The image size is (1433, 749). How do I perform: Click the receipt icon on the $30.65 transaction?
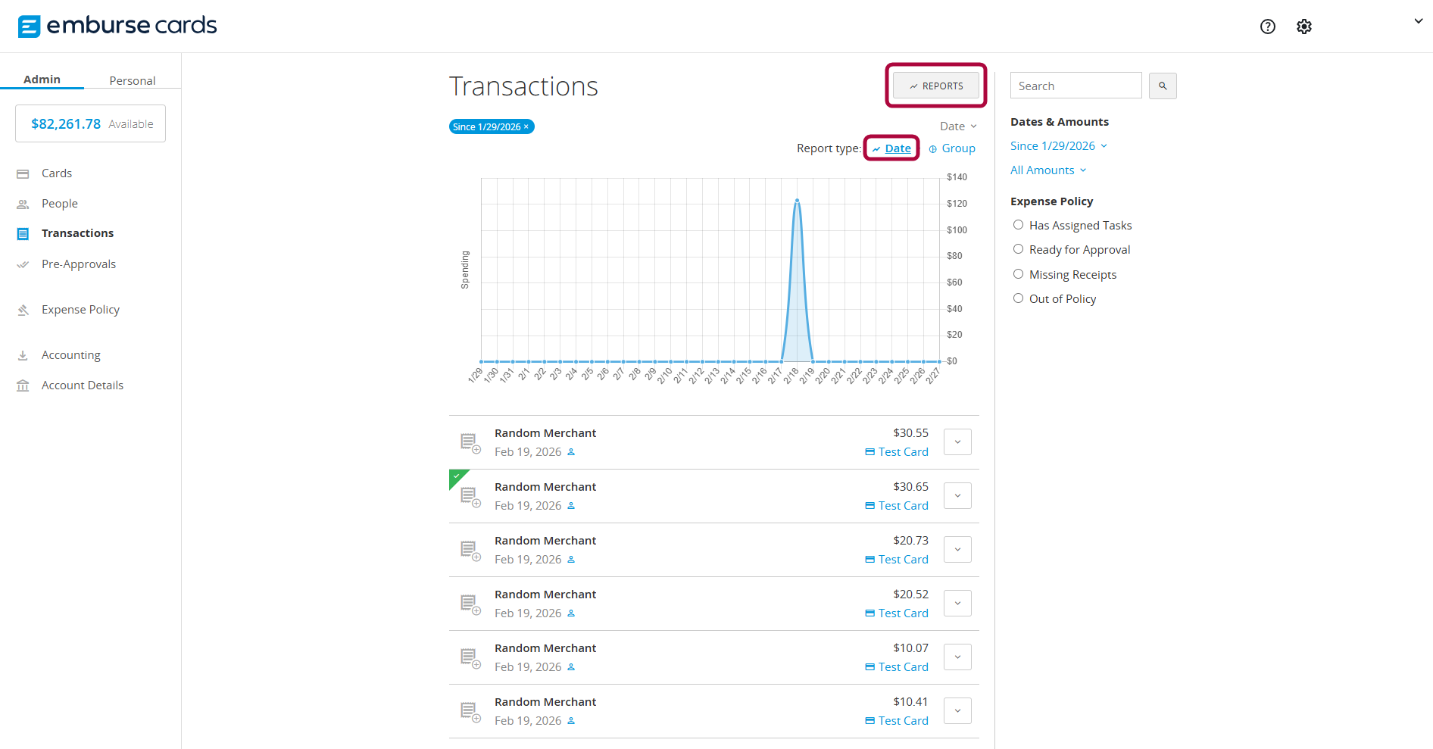pos(470,497)
